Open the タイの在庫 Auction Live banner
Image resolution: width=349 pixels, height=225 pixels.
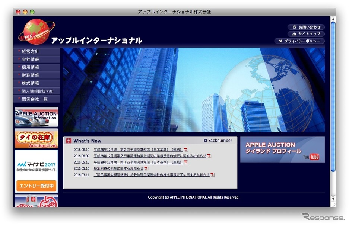[x=36, y=138]
